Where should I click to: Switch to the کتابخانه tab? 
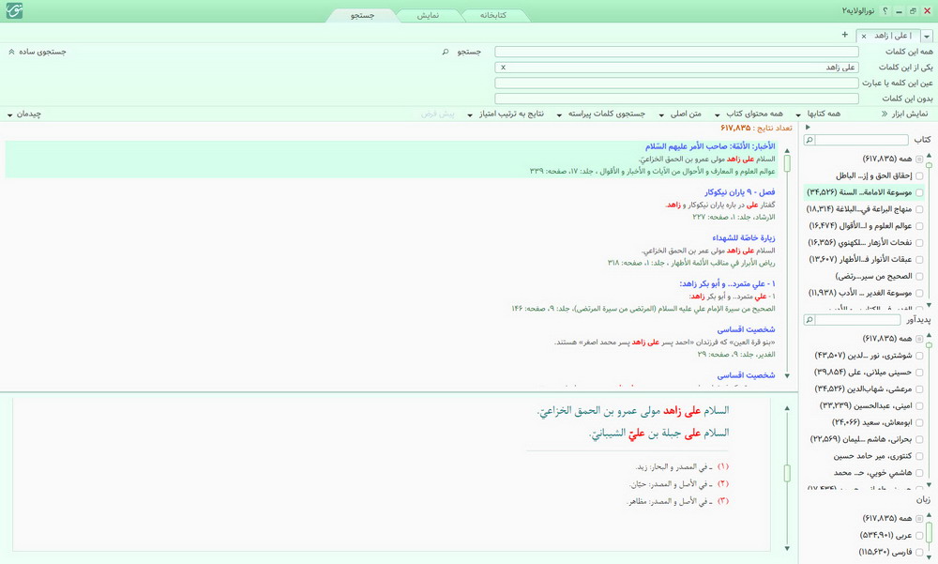(x=493, y=16)
